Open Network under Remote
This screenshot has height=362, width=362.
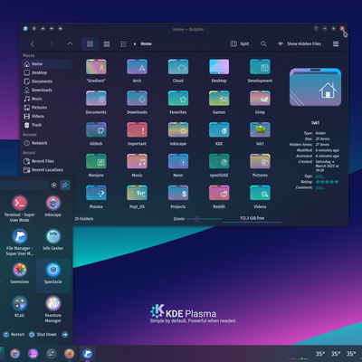47,143
